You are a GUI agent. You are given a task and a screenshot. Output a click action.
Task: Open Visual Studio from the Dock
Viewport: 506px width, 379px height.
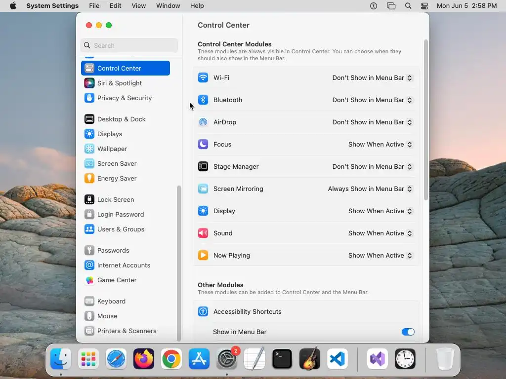click(x=378, y=359)
